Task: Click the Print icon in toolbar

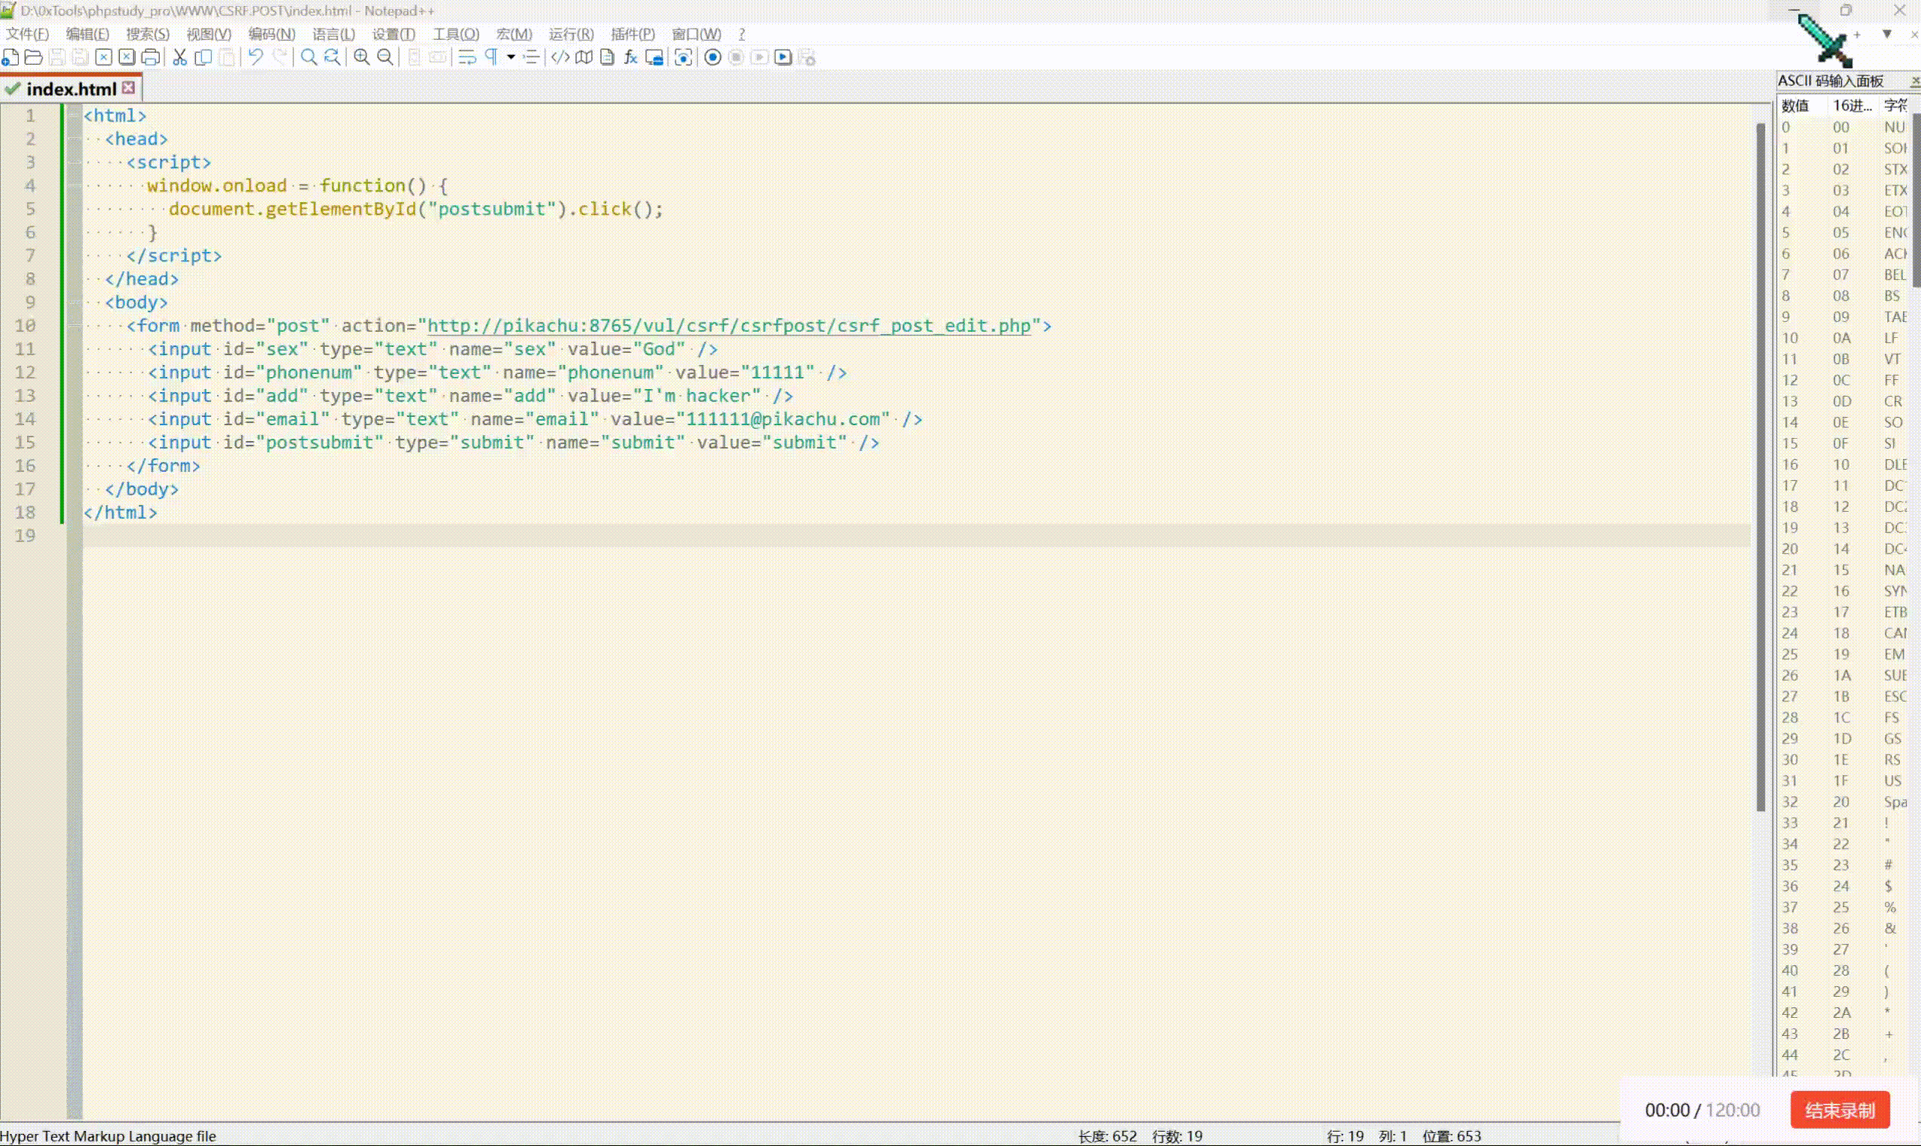Action: (x=152, y=57)
